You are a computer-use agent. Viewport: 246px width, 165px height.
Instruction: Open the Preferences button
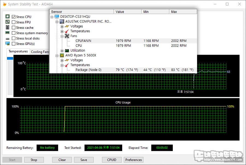tap(133, 160)
